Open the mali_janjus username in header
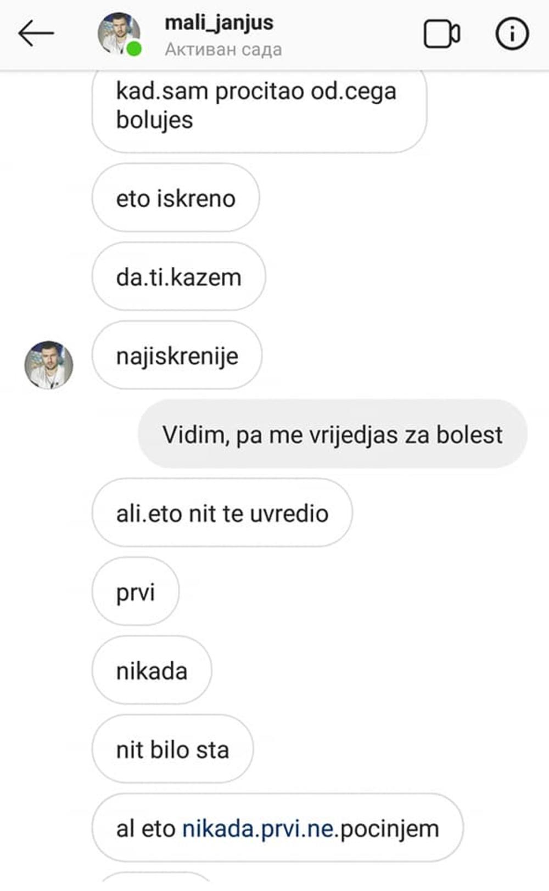This screenshot has width=549, height=891. [219, 22]
